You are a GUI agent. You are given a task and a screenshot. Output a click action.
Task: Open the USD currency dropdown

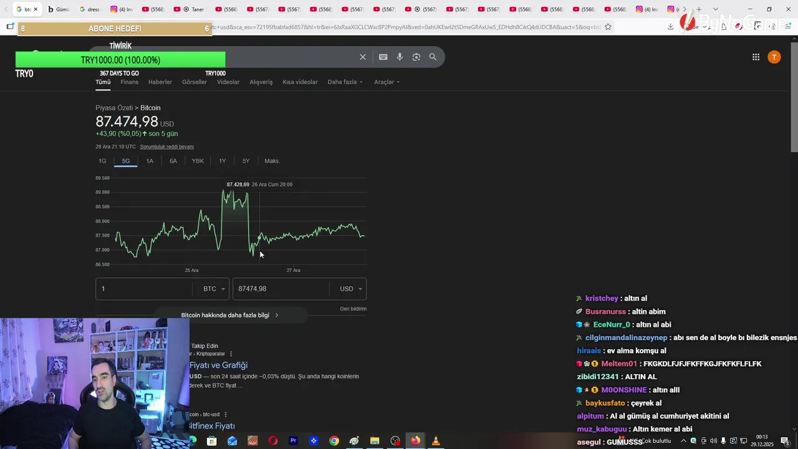pos(350,289)
